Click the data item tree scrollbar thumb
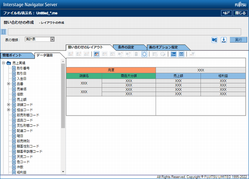This screenshot has height=179, width=249. 63,96
